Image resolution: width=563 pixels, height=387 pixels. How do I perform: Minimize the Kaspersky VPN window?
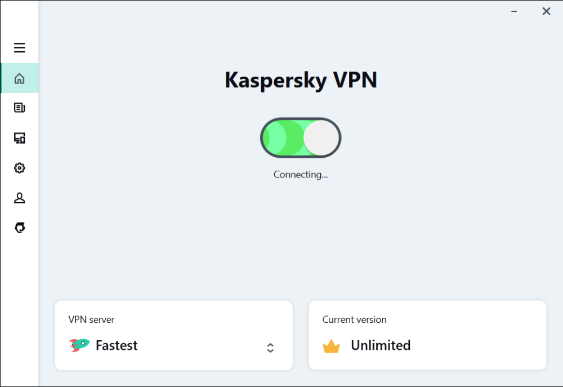[515, 11]
